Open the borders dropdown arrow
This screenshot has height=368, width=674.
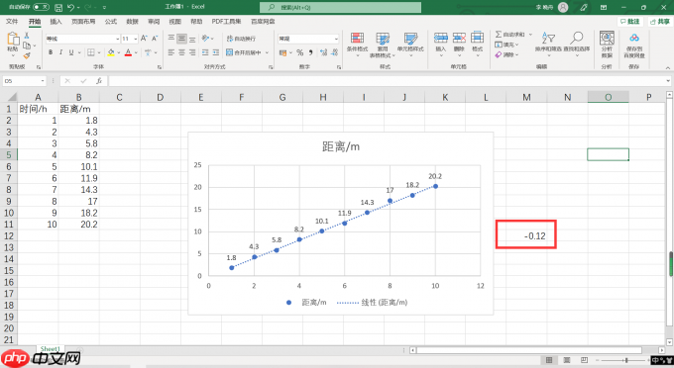[99, 52]
